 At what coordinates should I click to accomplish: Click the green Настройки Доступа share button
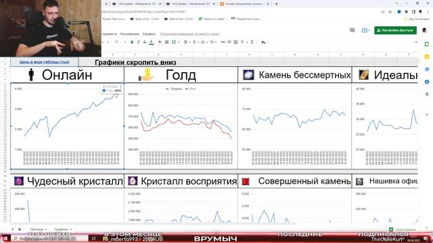point(395,30)
